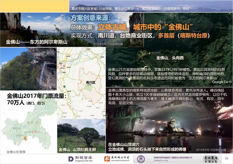The width and height of the screenshot is (233, 164).
Task: Select the page number 30
Action: [226, 158]
